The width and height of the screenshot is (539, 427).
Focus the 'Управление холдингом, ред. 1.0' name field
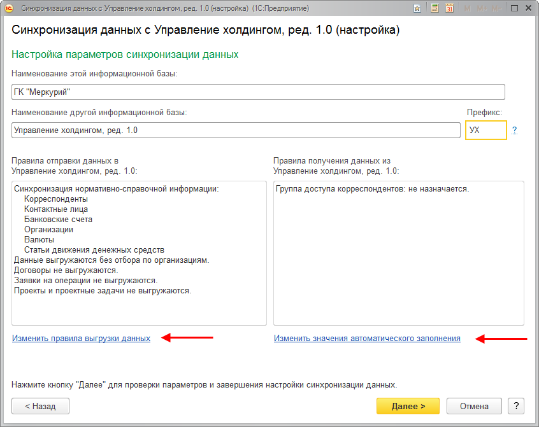pos(236,130)
